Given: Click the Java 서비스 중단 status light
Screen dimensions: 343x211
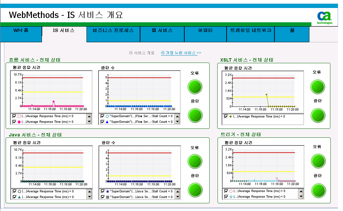Looking at the screenshot, I should point(195,190).
